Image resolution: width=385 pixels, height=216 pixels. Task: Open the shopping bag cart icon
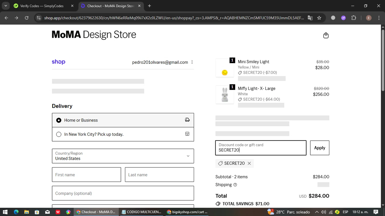coord(326,35)
